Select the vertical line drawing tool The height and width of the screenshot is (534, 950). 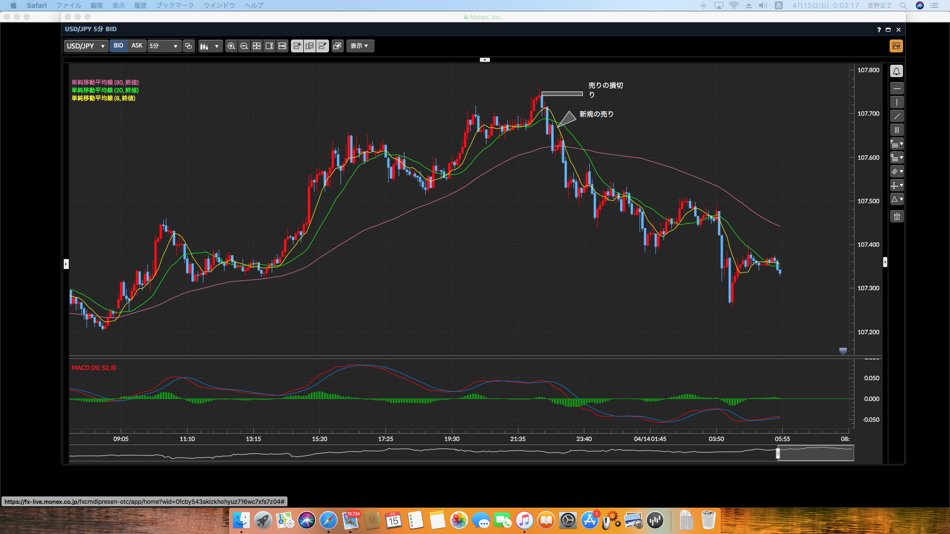click(x=897, y=102)
